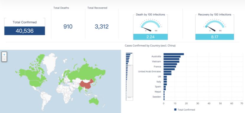The image size is (245, 113).
Task: Click the 2.24 death rate value box
Action: [150, 37]
